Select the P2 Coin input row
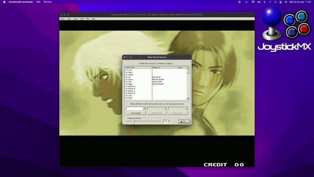Viewport: 314px width, 177px height. pos(156,96)
